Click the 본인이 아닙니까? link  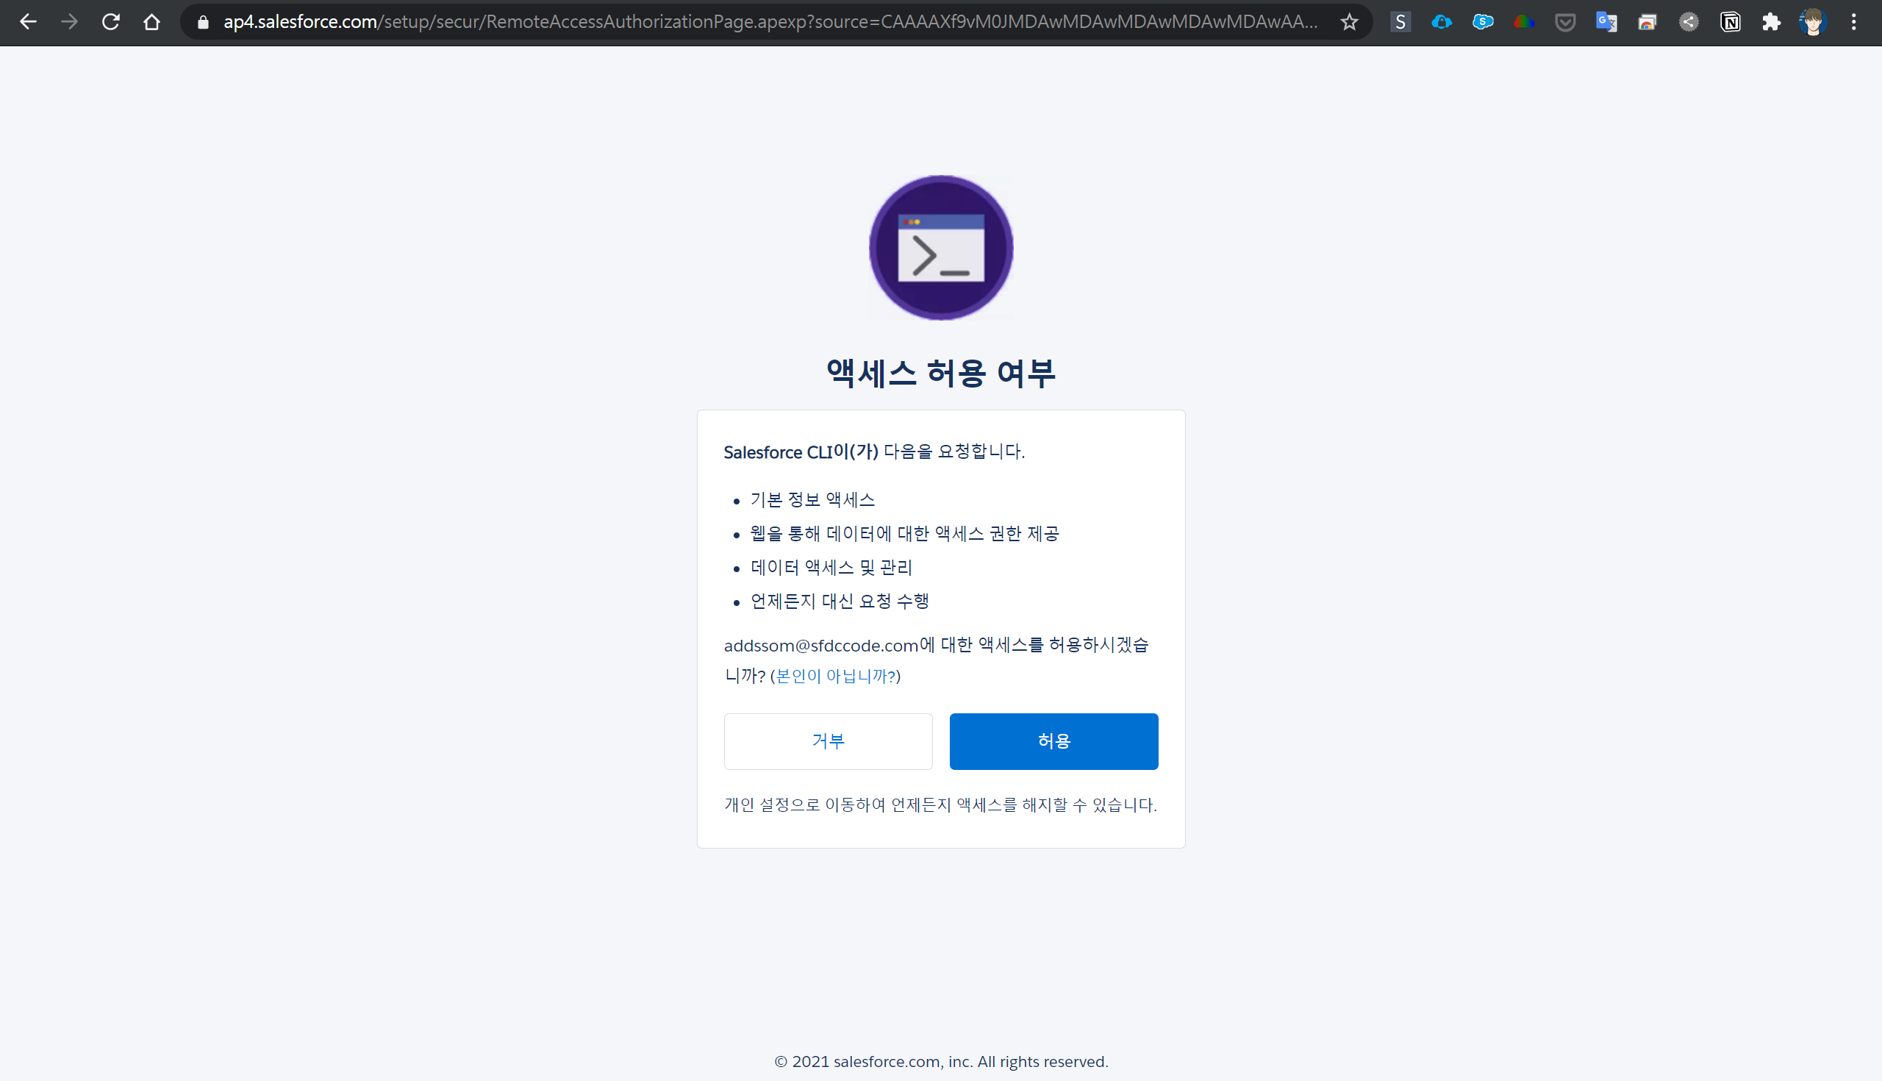pyautogui.click(x=835, y=676)
